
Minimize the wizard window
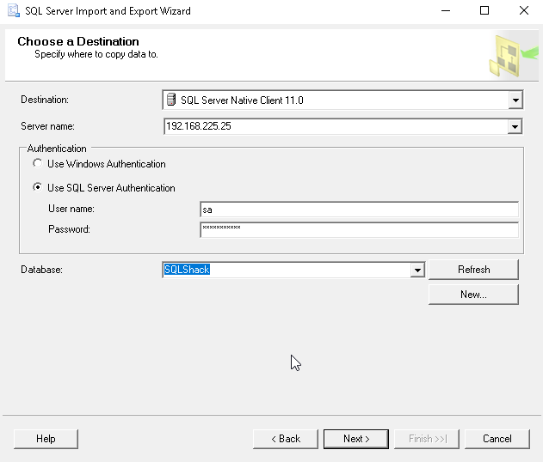[445, 11]
